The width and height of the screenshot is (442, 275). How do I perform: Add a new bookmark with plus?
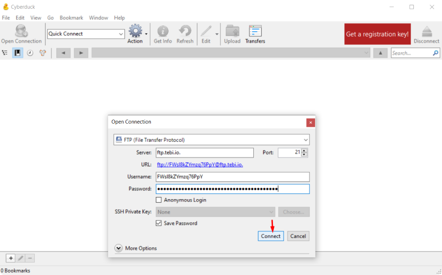coord(11,258)
